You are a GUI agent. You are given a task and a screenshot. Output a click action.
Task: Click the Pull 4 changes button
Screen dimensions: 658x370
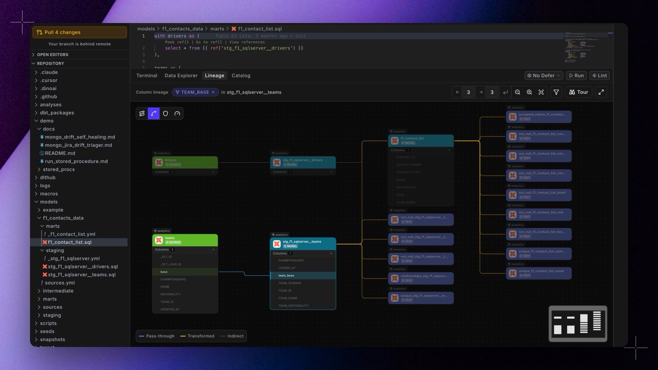pos(79,32)
